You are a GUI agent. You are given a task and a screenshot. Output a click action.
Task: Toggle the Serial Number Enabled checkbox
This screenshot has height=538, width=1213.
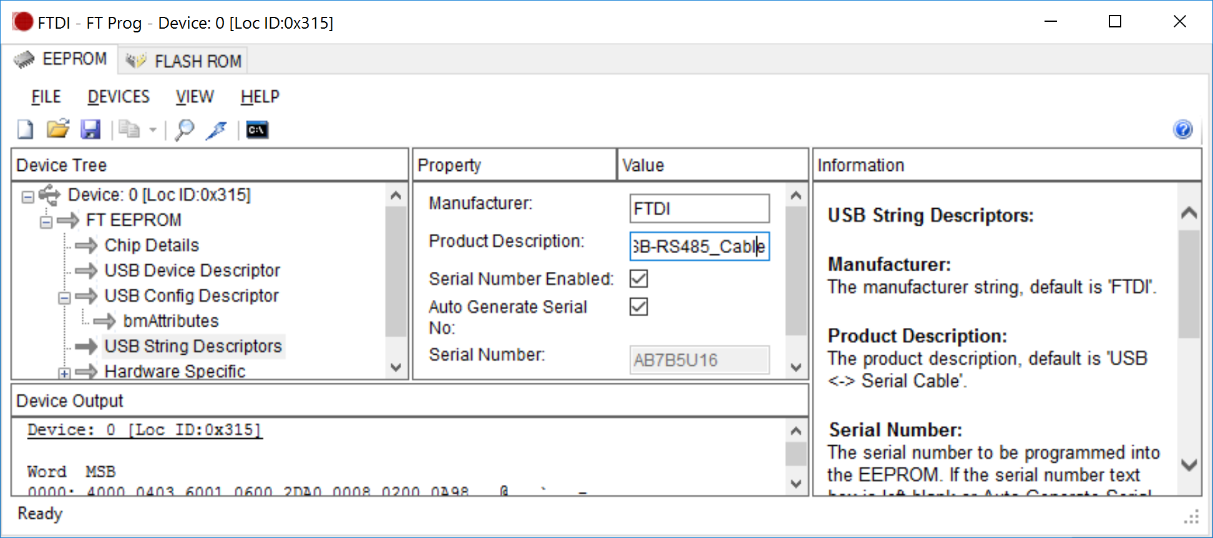(x=638, y=279)
